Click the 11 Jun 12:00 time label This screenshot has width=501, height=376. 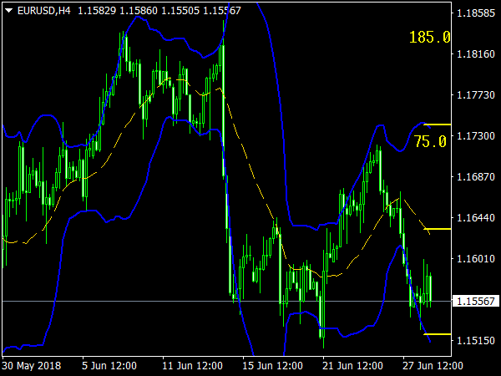pos(192,365)
